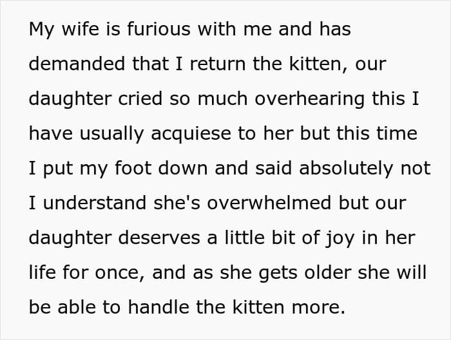Click the word "deserves"

pos(158,238)
